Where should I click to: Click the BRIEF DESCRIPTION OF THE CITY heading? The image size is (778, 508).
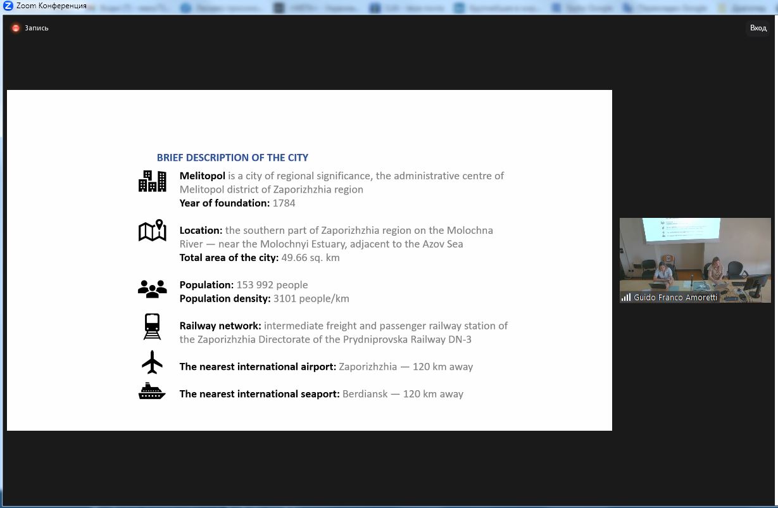(232, 158)
